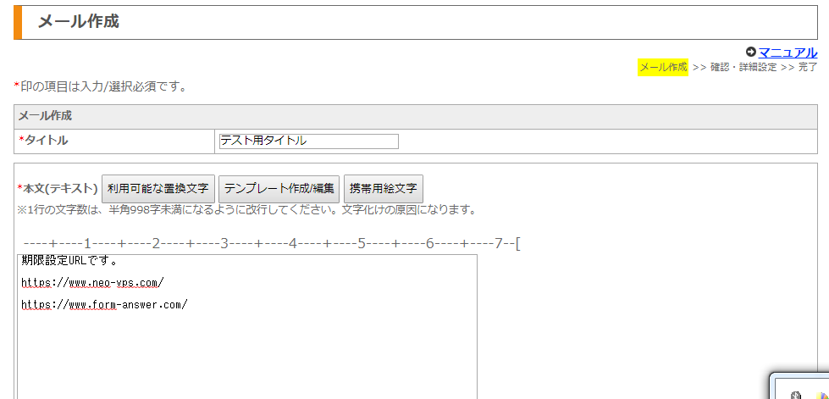Viewport: 829px width, 399px height.
Task: Click the 完了 step text
Action: (x=808, y=67)
